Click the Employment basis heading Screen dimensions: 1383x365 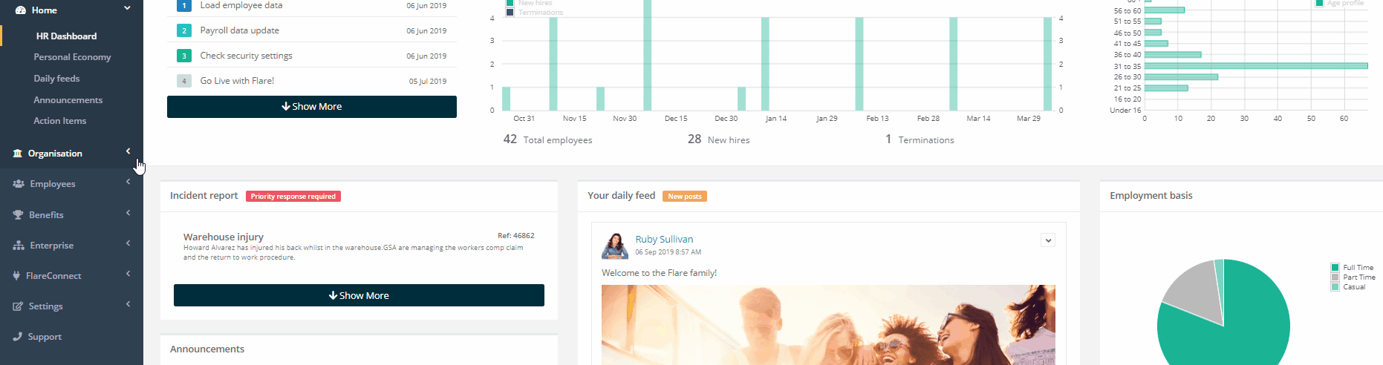(1151, 196)
